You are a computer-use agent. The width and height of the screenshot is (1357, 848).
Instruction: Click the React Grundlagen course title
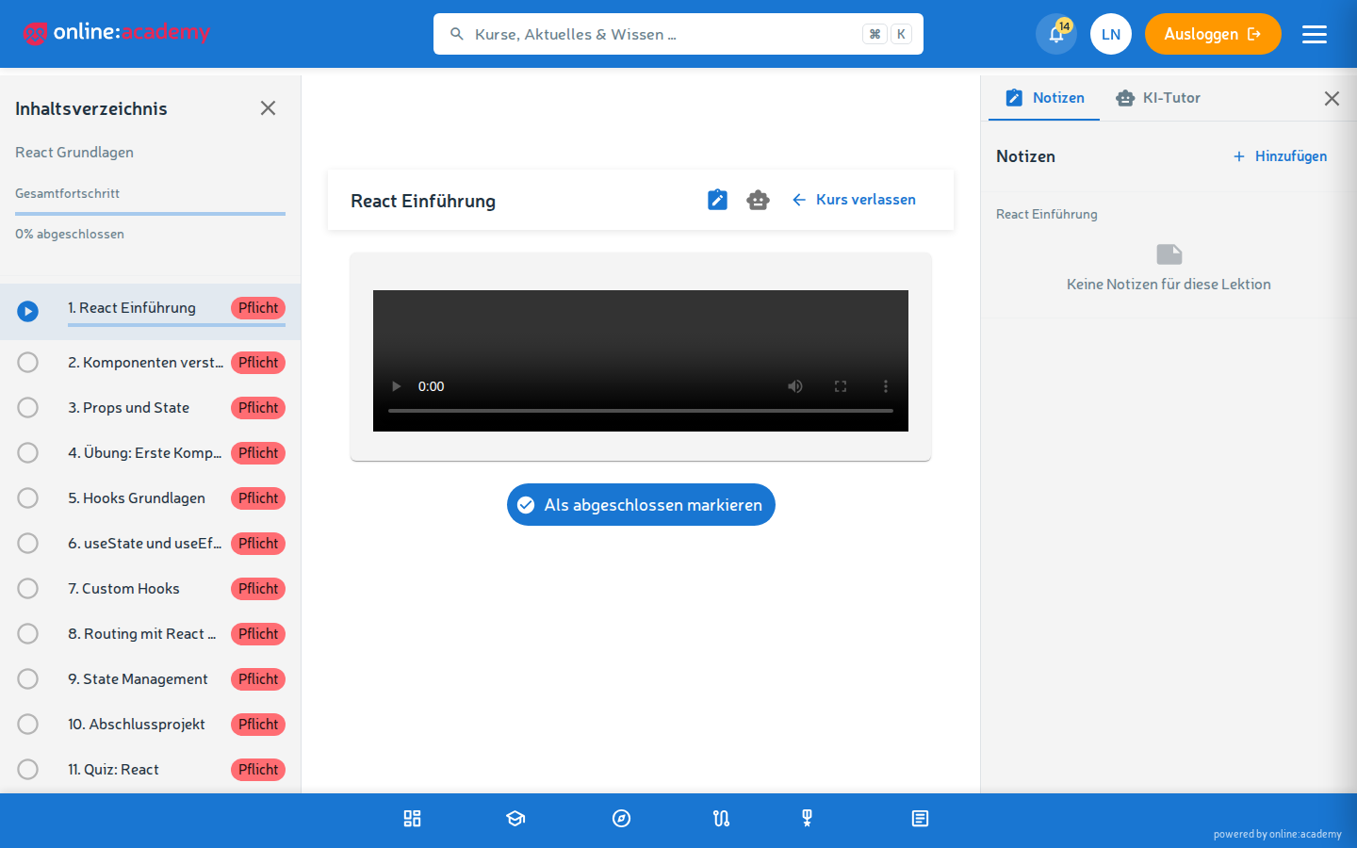[x=74, y=153]
